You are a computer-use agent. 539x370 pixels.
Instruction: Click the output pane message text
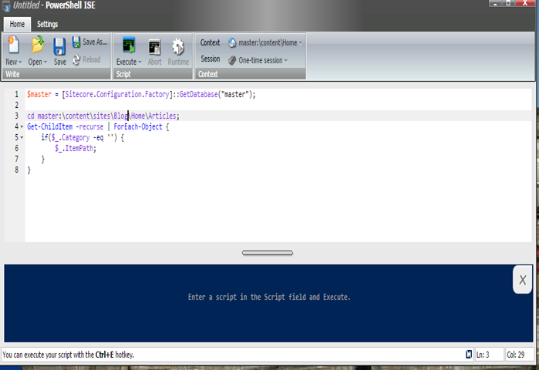click(269, 297)
